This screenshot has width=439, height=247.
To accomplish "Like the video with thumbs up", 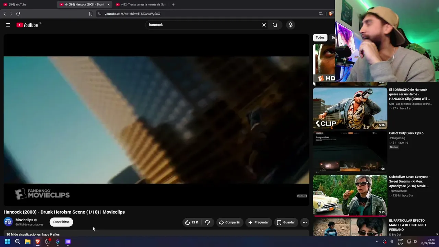I will [x=191, y=222].
